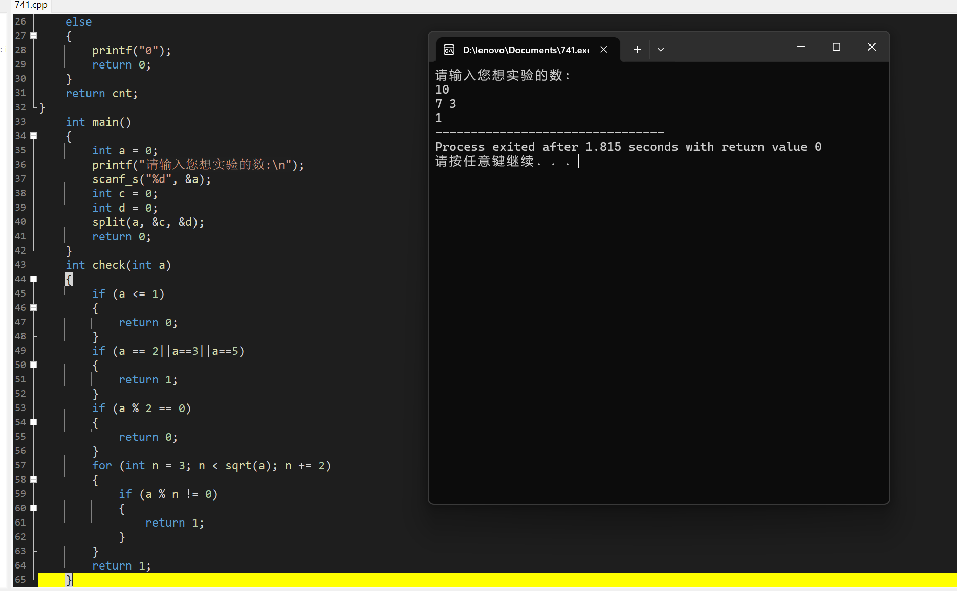957x591 pixels.
Task: Click line number 57 in the gutter
Action: click(x=20, y=465)
